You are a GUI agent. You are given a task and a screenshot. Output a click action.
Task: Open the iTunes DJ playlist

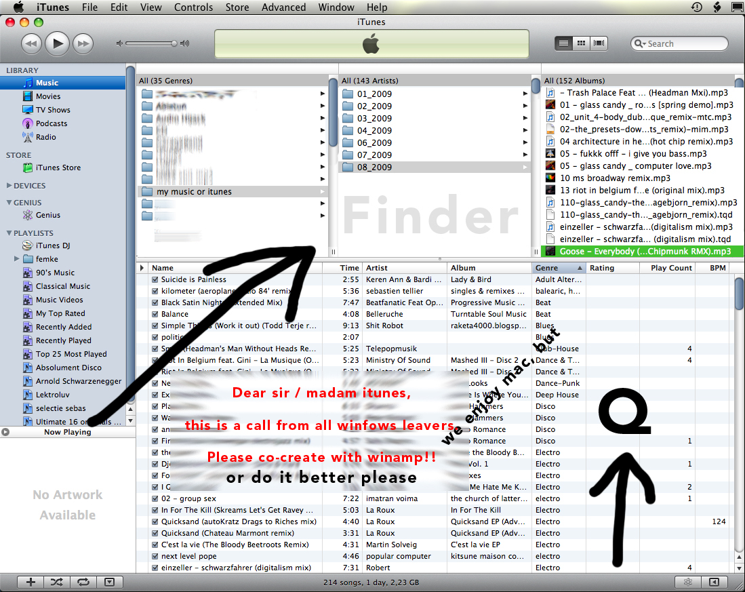[53, 245]
